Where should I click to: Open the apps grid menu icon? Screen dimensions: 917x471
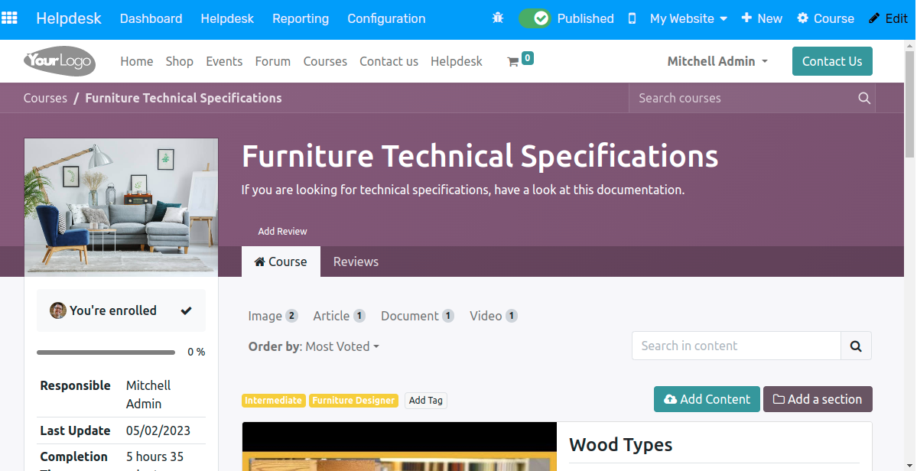(x=9, y=18)
